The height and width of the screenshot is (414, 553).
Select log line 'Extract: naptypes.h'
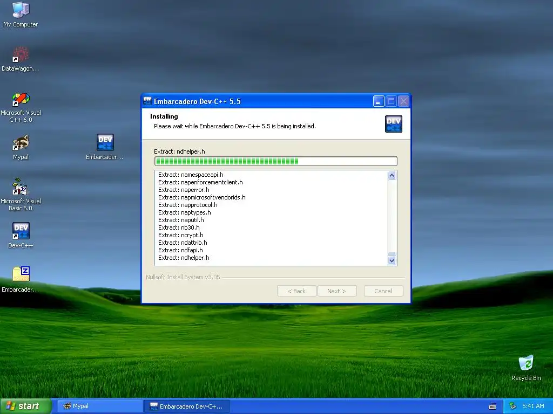coord(185,212)
